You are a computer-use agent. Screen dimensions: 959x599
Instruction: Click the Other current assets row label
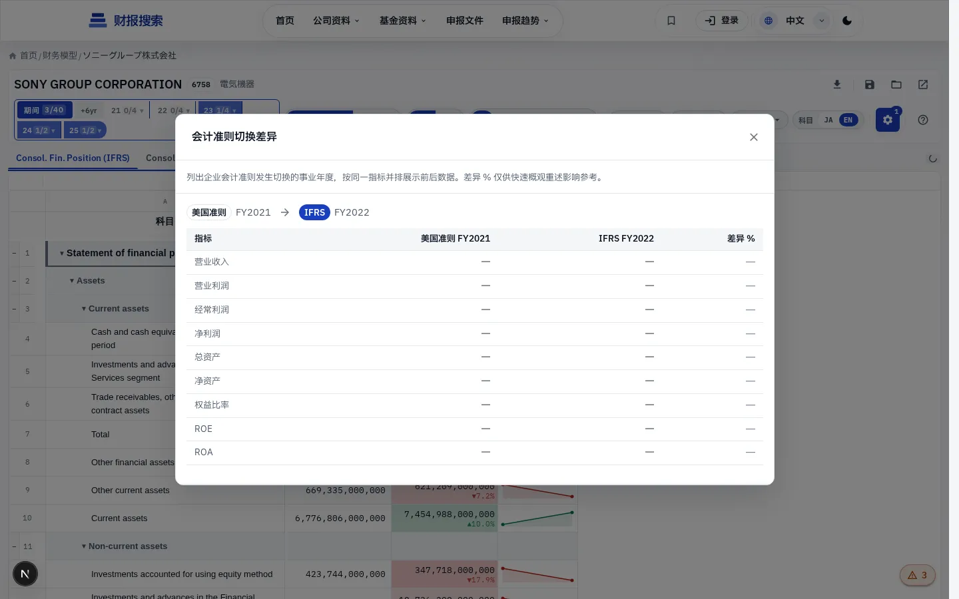131,491
